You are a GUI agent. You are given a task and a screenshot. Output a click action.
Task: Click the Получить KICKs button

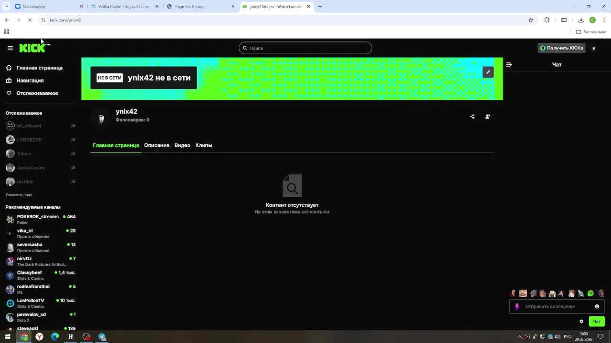tap(562, 48)
